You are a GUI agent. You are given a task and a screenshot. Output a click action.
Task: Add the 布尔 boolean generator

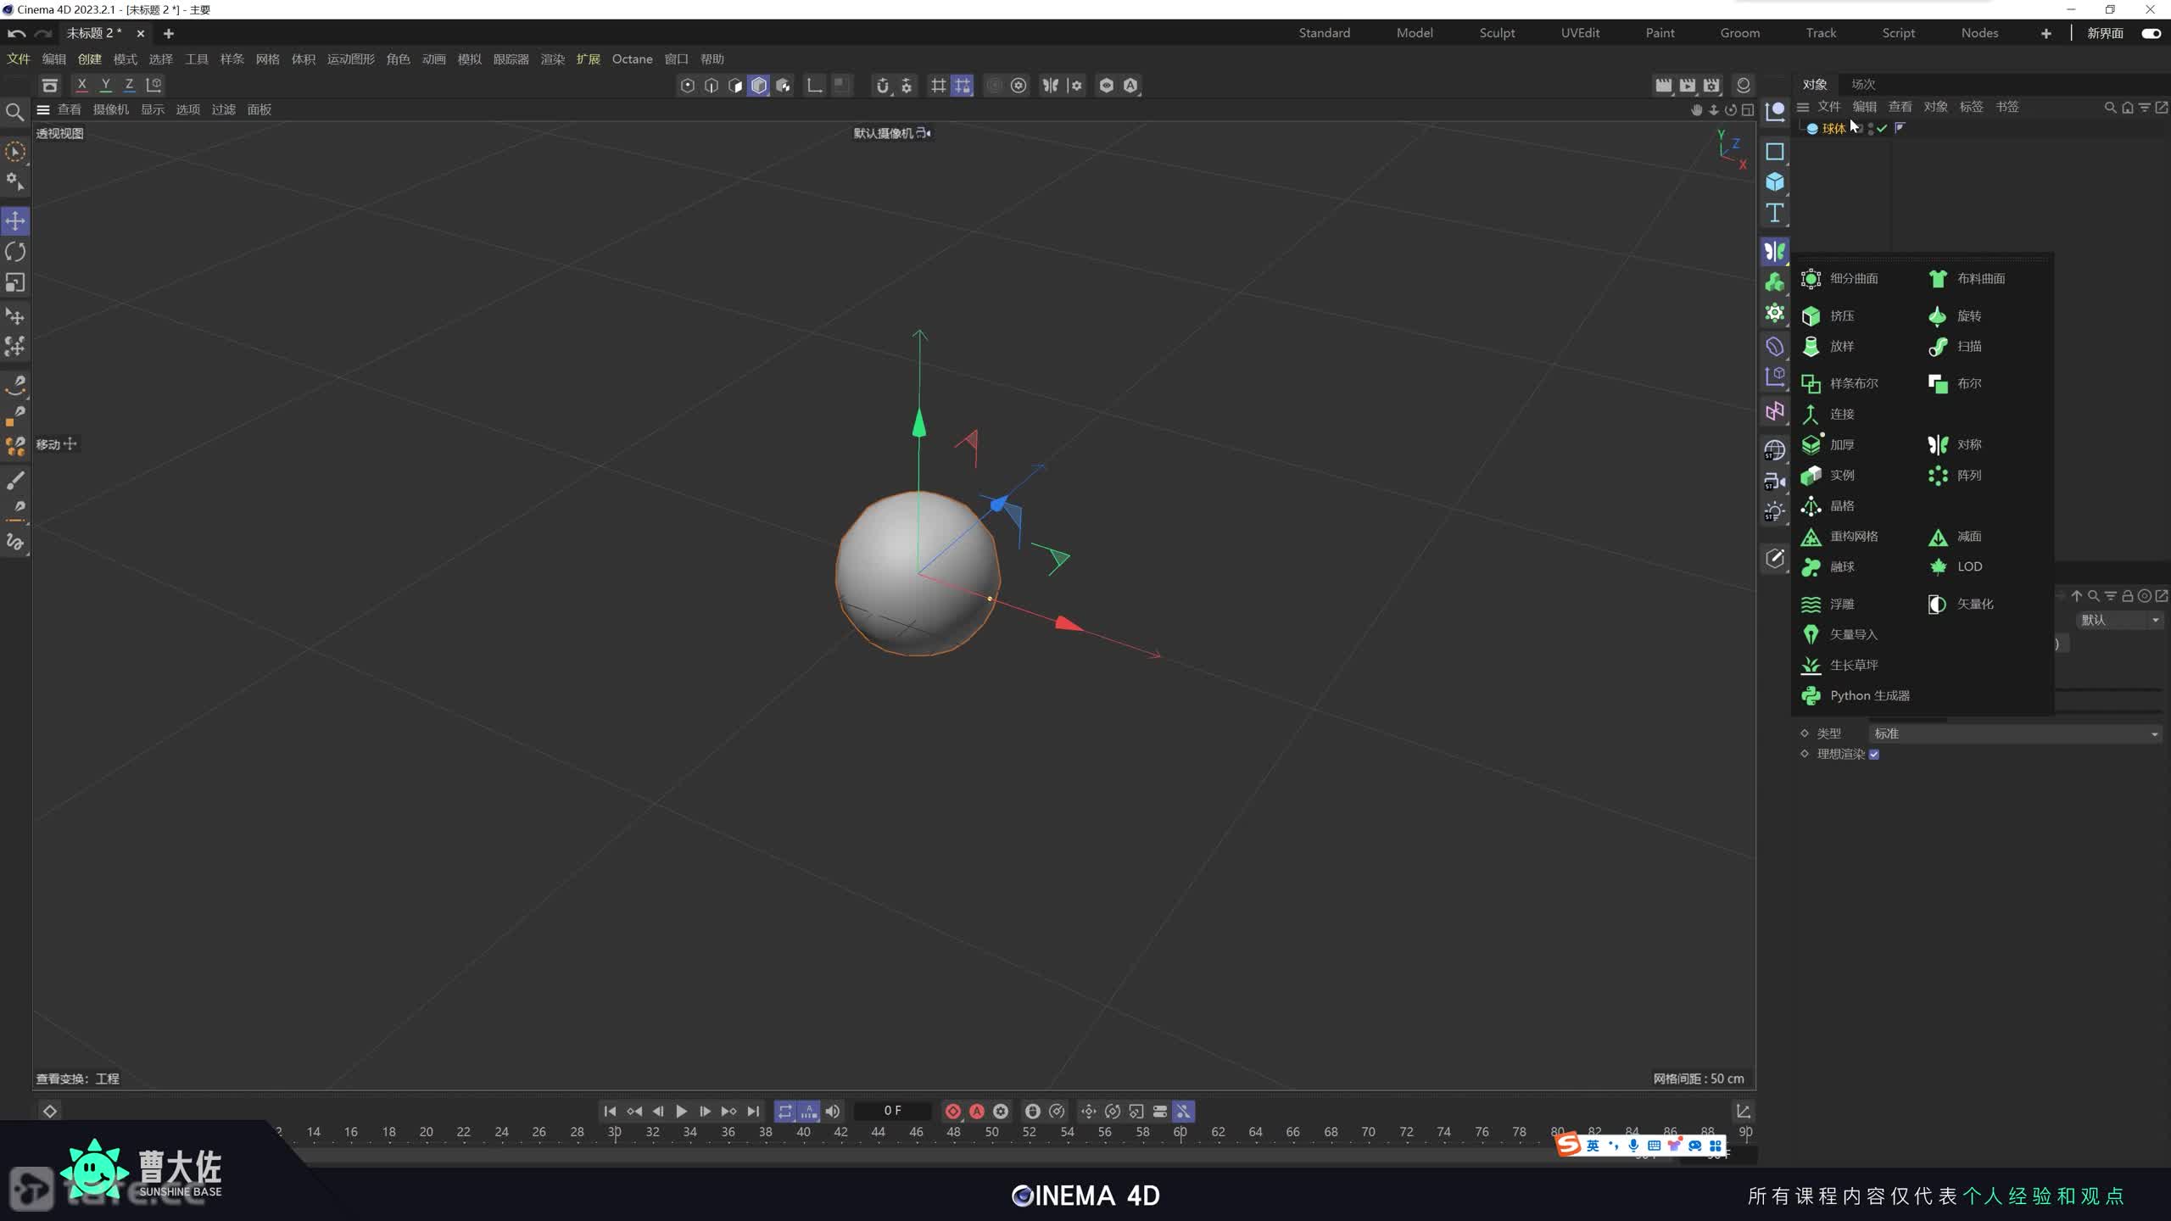coord(1967,383)
